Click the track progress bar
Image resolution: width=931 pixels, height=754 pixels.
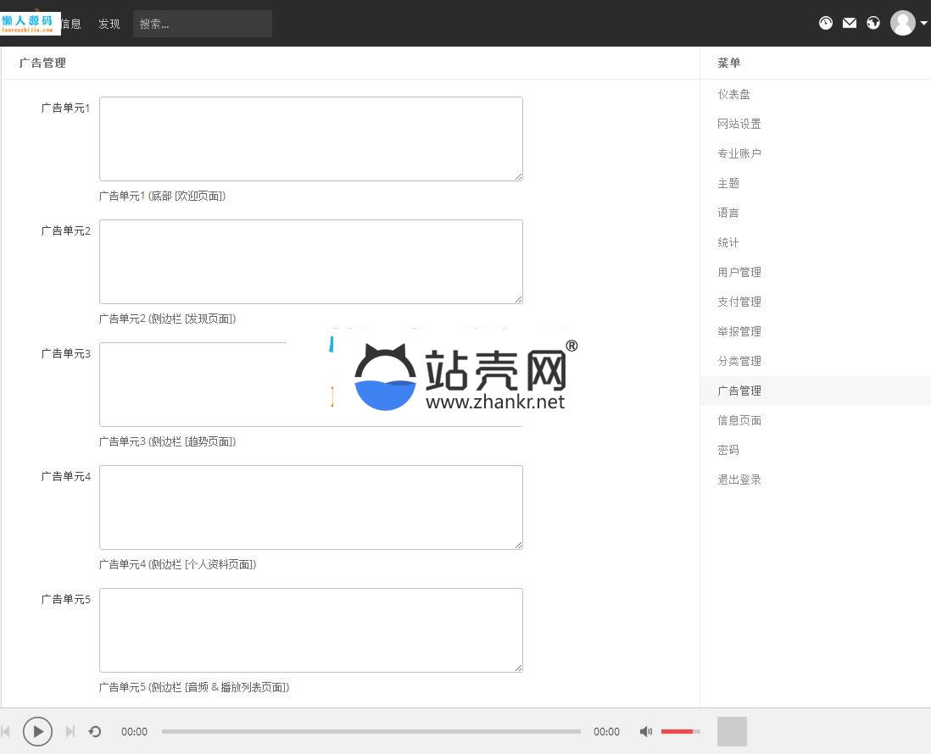click(x=371, y=731)
